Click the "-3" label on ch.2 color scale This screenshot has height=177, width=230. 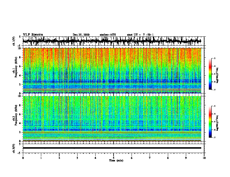click(214, 106)
